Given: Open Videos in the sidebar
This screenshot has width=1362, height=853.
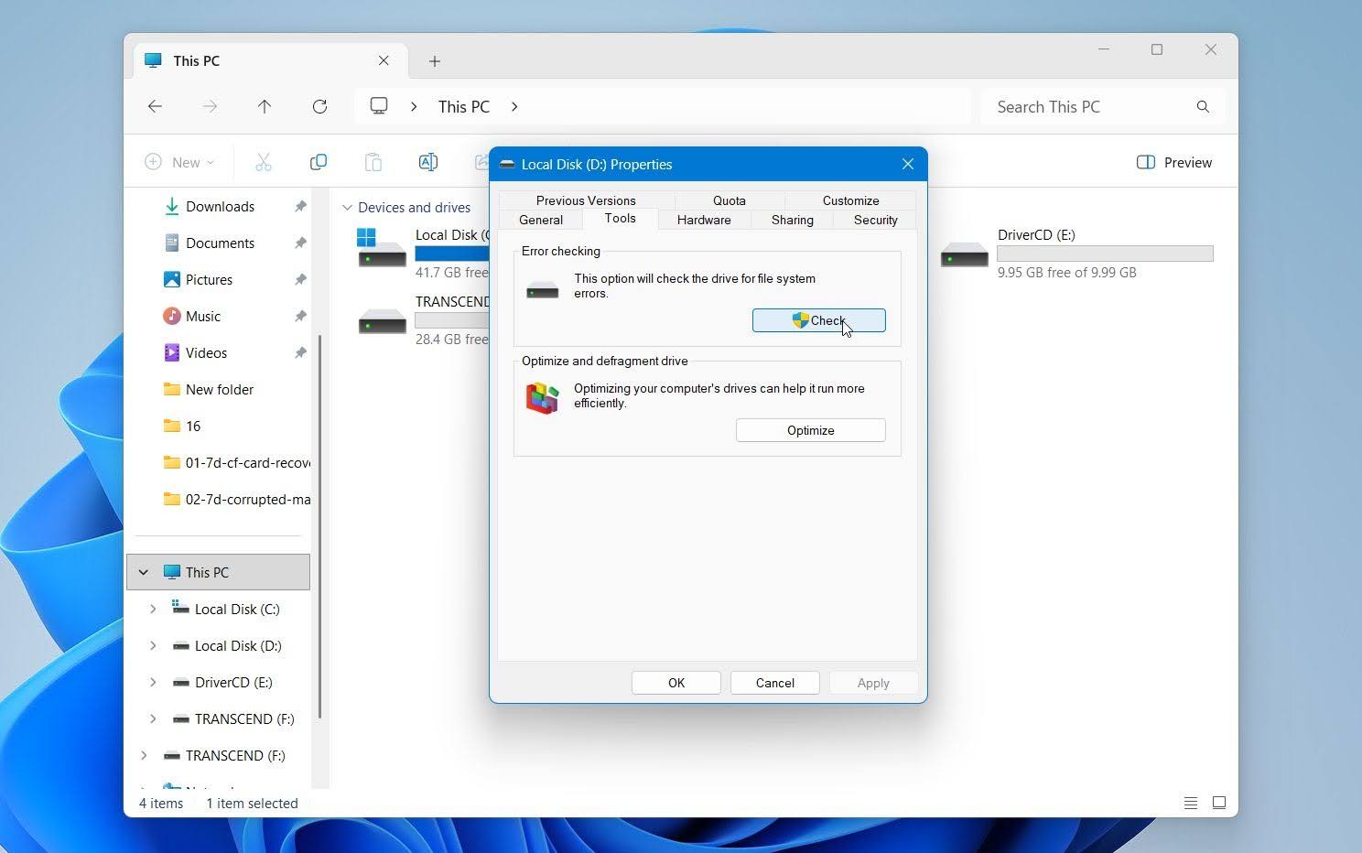Looking at the screenshot, I should [206, 353].
